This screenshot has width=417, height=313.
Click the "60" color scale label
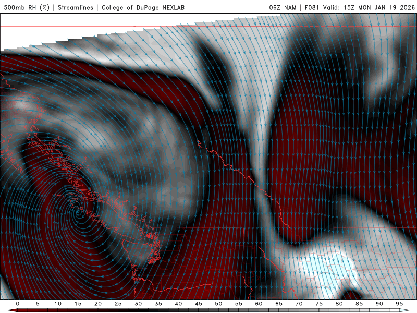point(259,304)
